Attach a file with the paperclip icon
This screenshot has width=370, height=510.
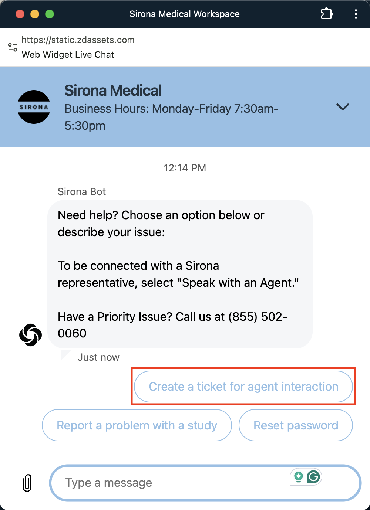pos(27,483)
